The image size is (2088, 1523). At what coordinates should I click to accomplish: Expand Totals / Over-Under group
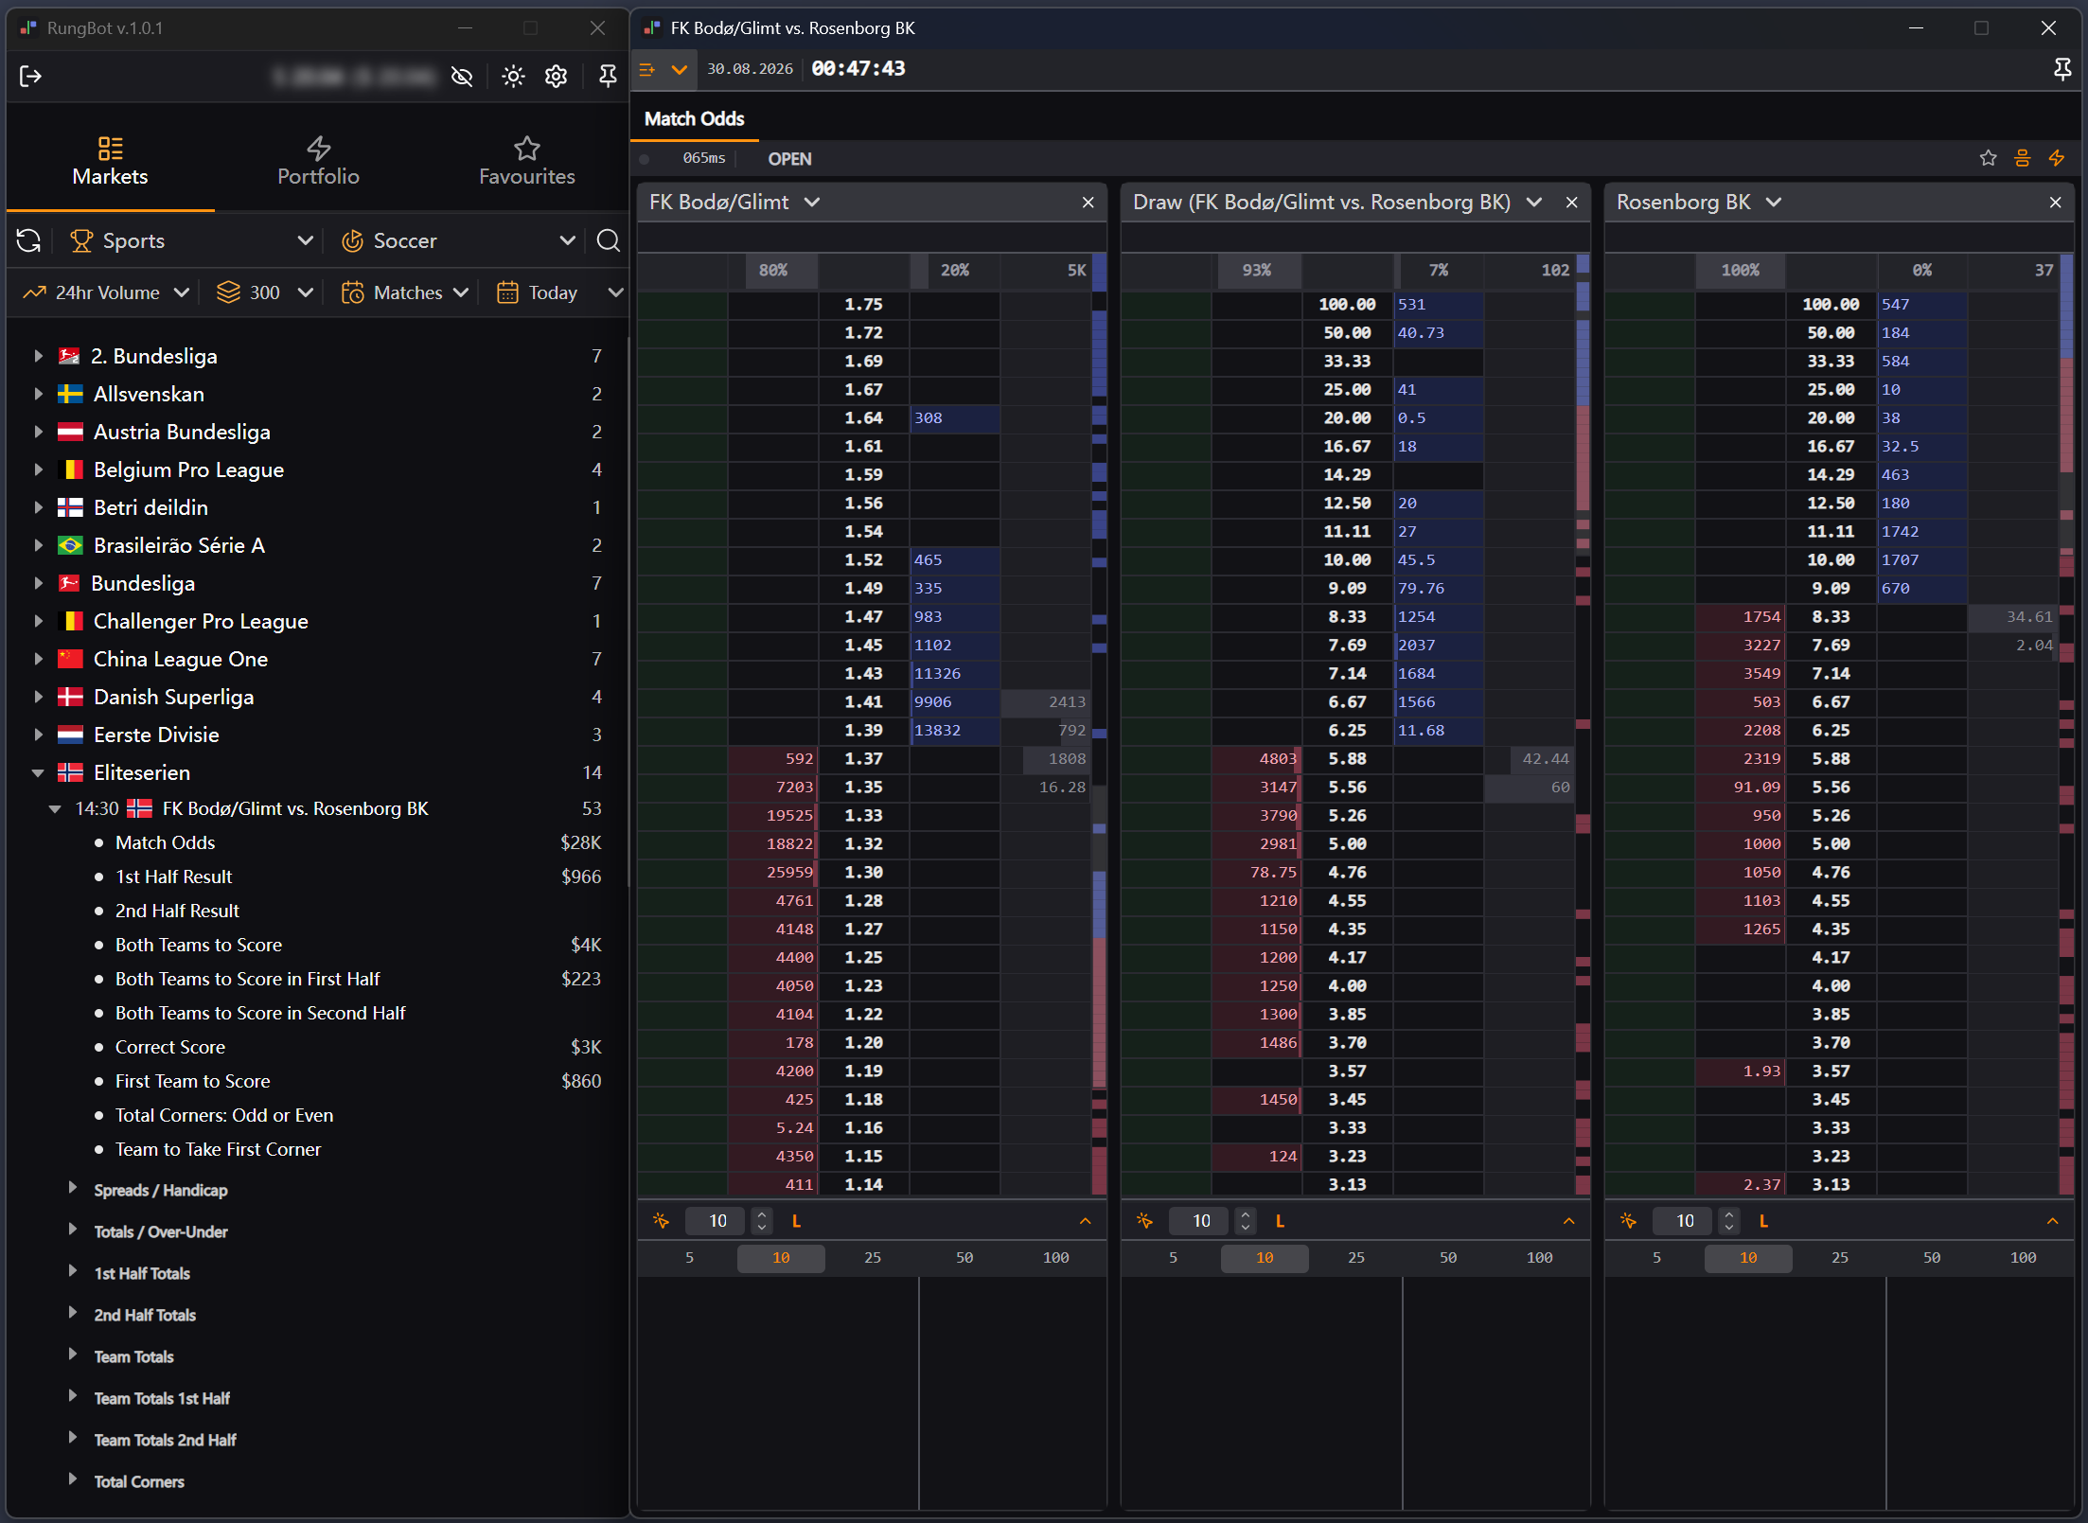[72, 1230]
